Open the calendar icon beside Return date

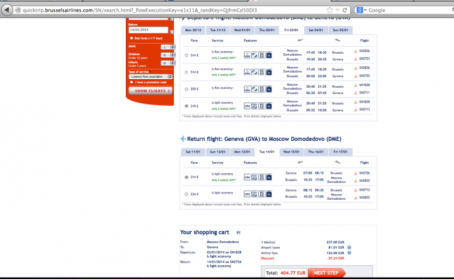click(172, 31)
